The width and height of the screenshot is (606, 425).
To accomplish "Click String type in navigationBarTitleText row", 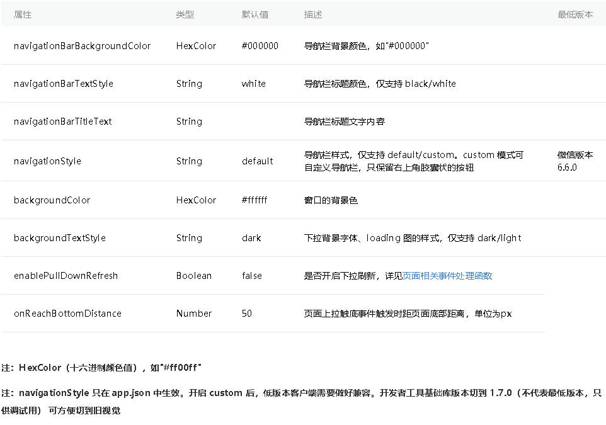I will point(189,122).
